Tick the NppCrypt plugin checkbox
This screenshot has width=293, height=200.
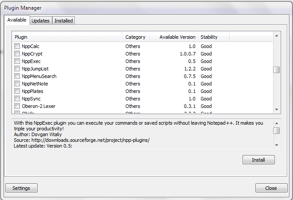coord(17,54)
